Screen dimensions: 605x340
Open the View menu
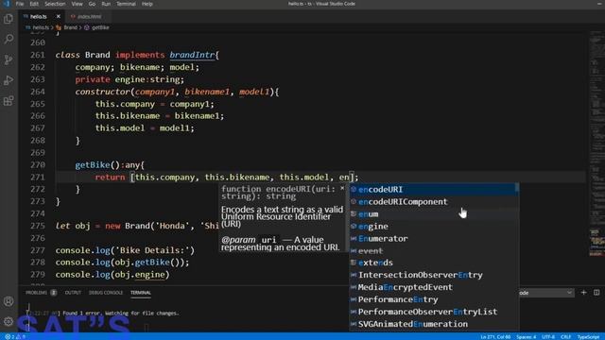(x=77, y=4)
